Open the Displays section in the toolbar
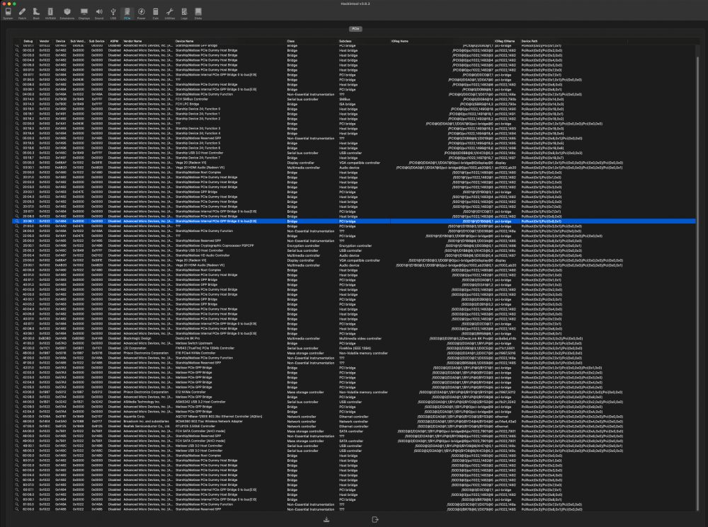 84,13
